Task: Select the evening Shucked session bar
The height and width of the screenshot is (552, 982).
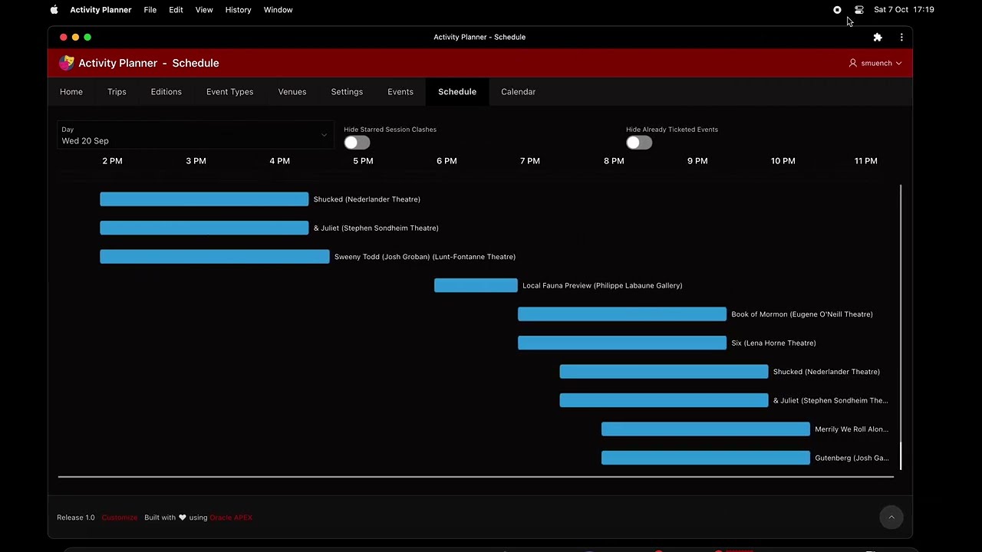Action: pyautogui.click(x=664, y=372)
